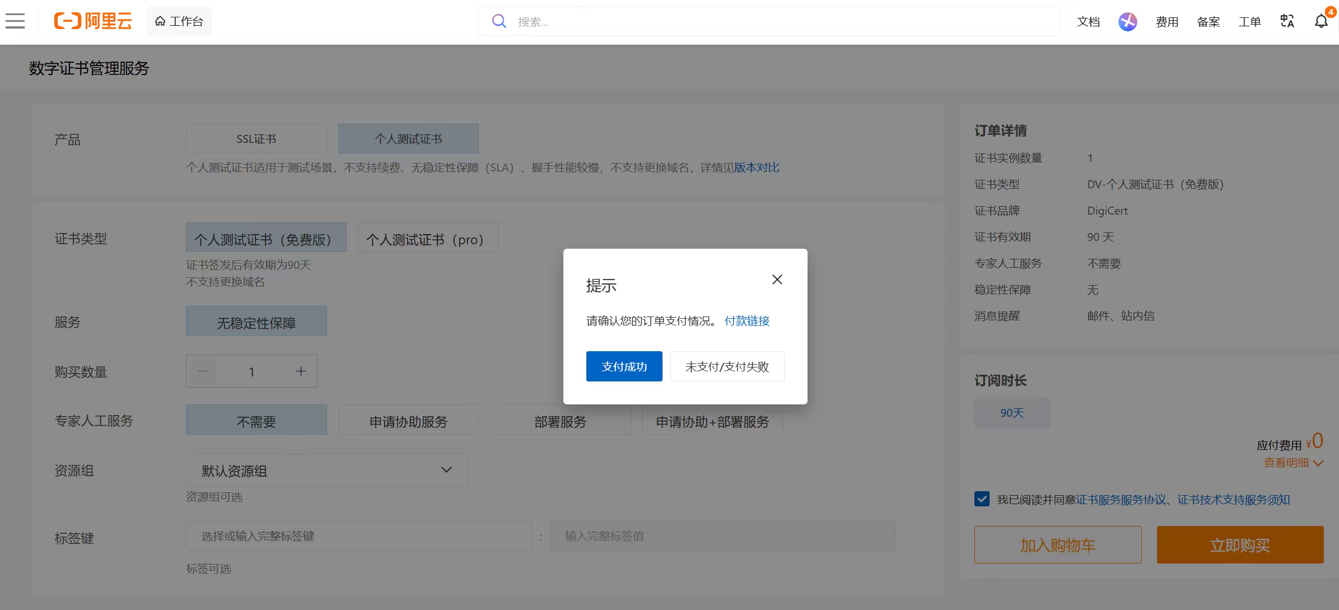Select the 个人测试证书 product option
This screenshot has height=610, width=1339.
408,139
